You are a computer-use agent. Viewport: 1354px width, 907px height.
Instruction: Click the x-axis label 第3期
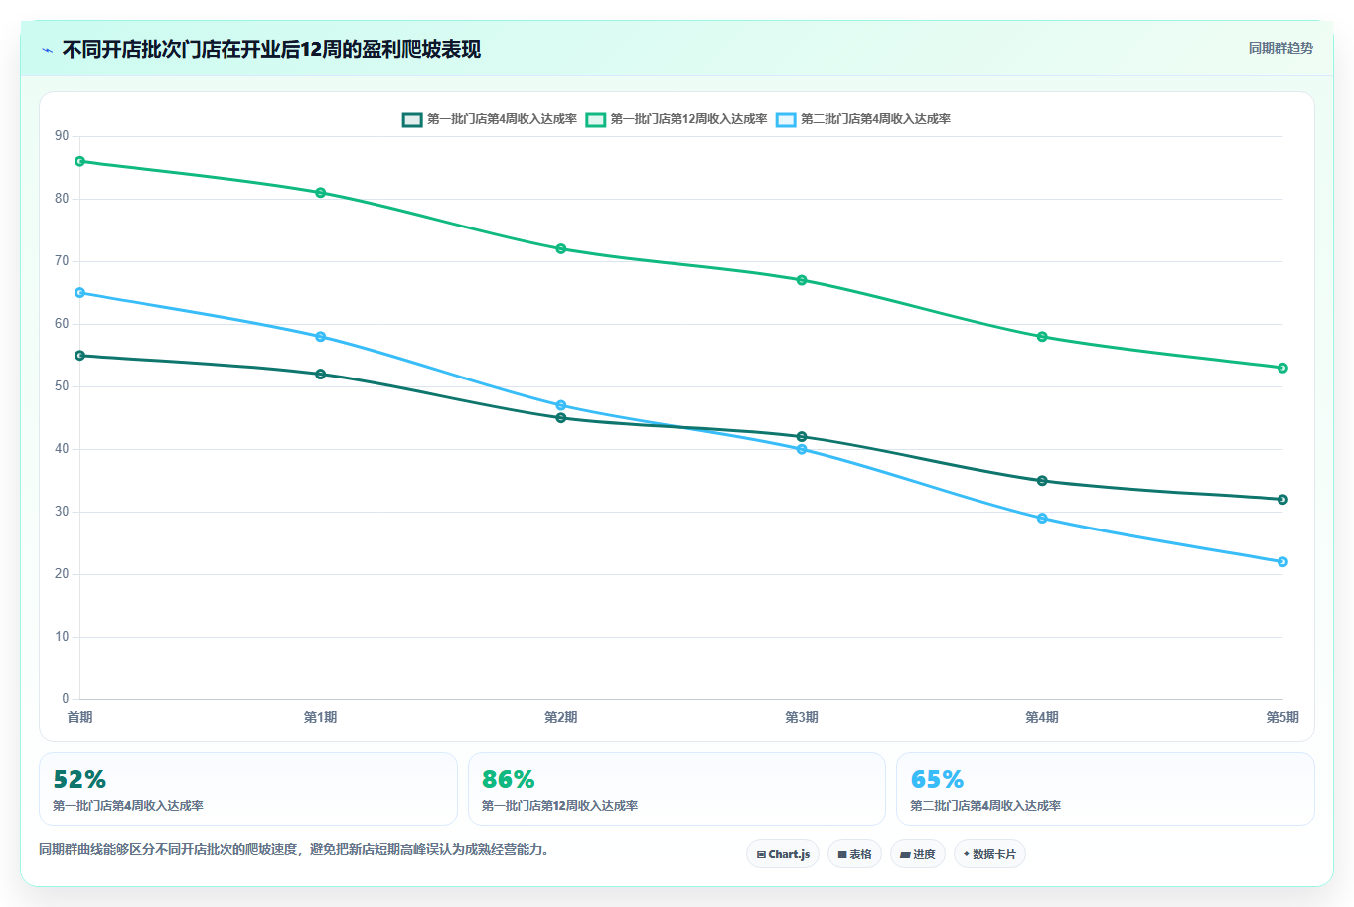tap(802, 717)
